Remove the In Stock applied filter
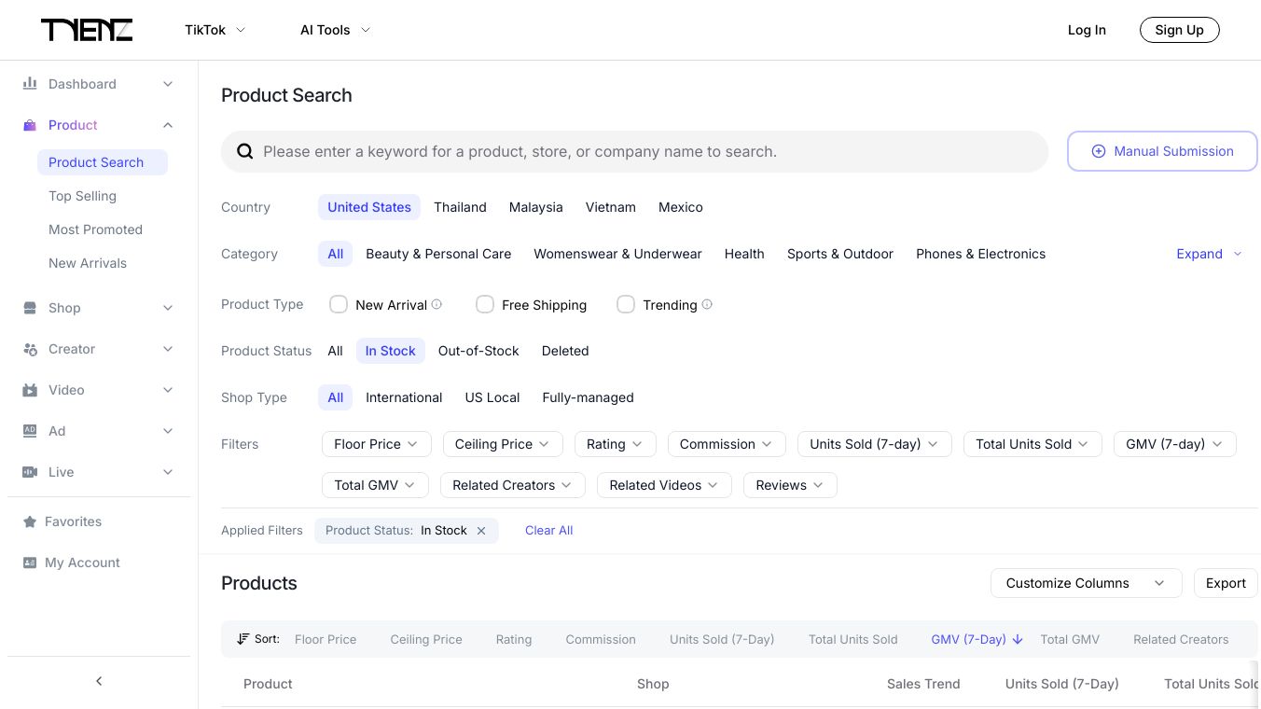The image size is (1261, 709). coord(481,531)
